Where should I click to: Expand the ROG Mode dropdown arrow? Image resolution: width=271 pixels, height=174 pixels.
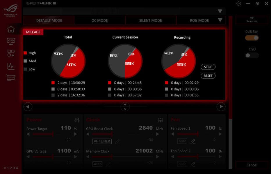(220, 20)
